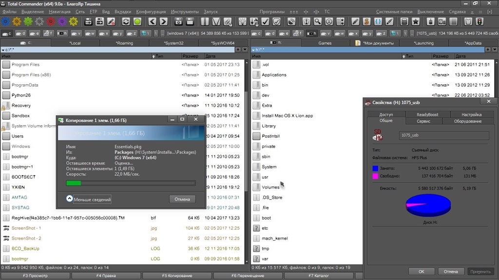Click the left arrow back icon

point(152,21)
